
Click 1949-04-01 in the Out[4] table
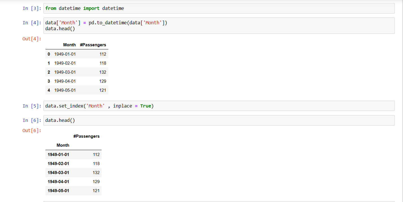coord(65,81)
